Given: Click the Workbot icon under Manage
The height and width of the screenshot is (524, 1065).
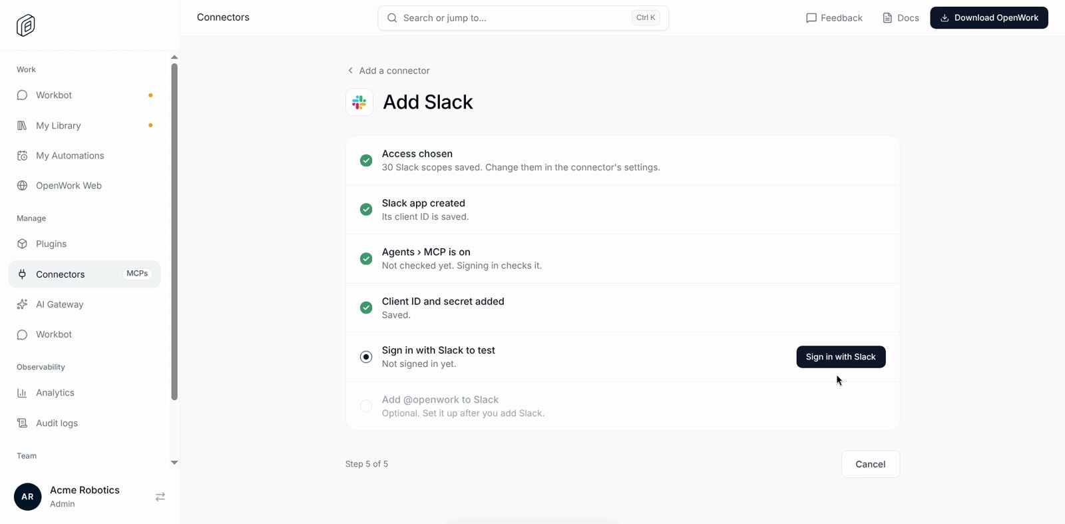Looking at the screenshot, I should pyautogui.click(x=22, y=334).
